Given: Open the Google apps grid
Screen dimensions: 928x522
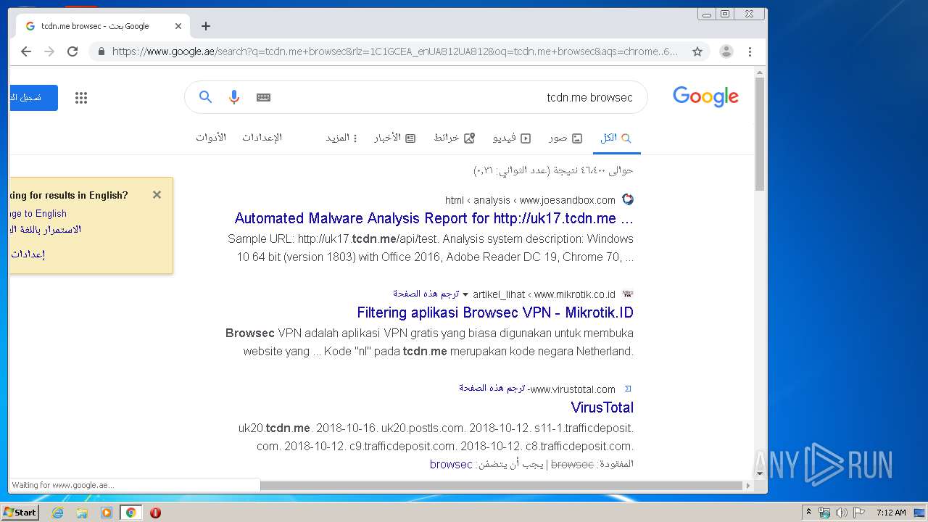Looking at the screenshot, I should tap(81, 98).
